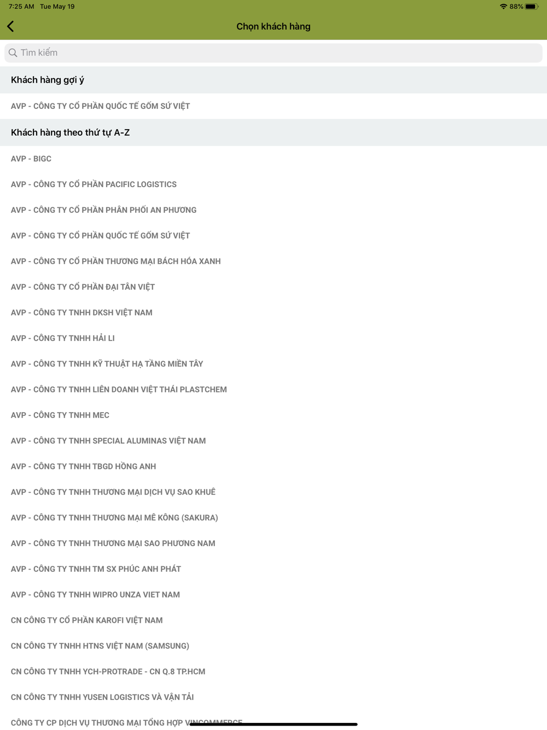The width and height of the screenshot is (547, 730).
Task: Pick AVP - TNHH DKSH VIỆT NAM
Action: [x=273, y=312]
